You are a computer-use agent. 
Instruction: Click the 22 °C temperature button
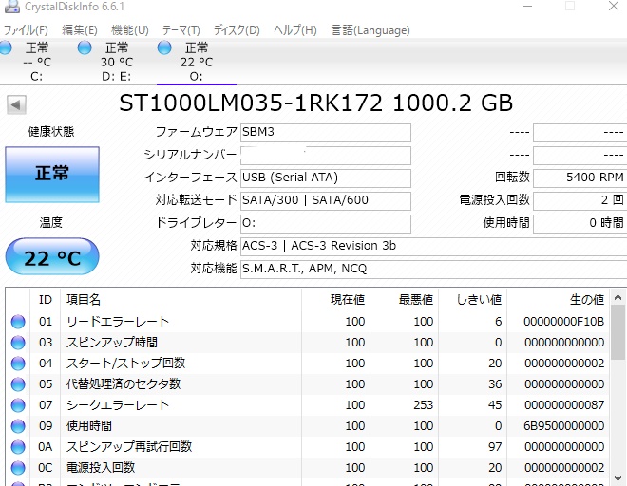coord(52,256)
